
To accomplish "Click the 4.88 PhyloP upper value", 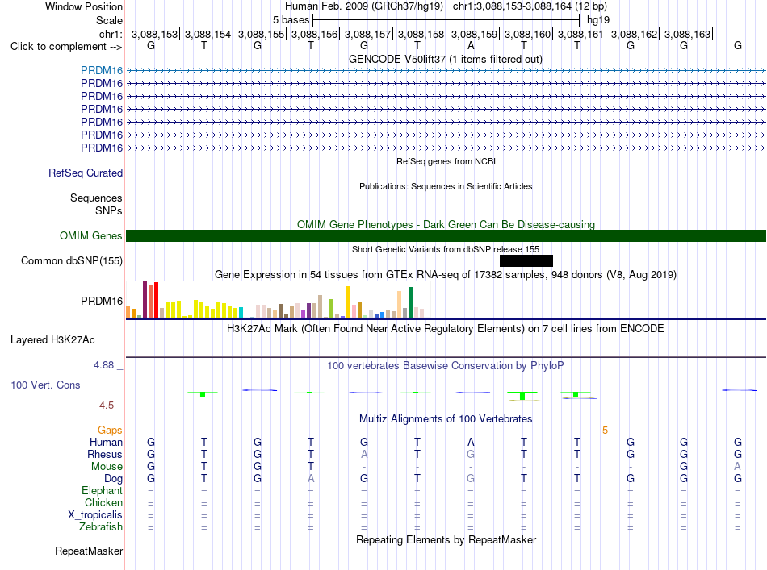I will click(103, 365).
